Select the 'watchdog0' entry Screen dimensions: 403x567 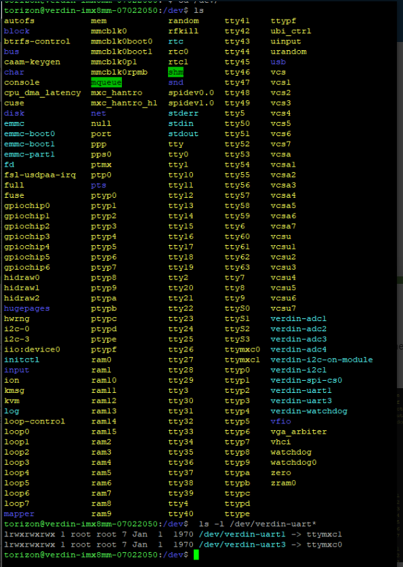(293, 463)
